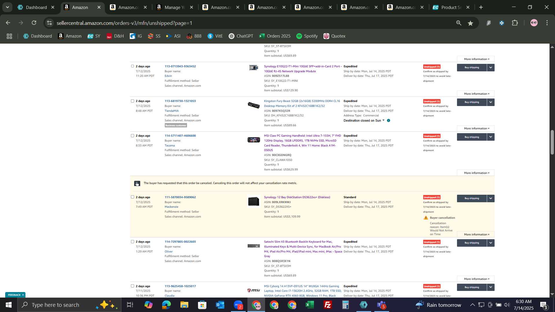Open Microsoft Edge from the taskbar
The width and height of the screenshot is (555, 312).
click(x=166, y=305)
